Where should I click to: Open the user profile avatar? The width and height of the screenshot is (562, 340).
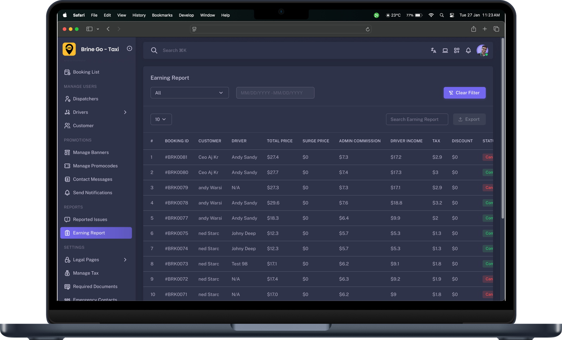click(482, 50)
